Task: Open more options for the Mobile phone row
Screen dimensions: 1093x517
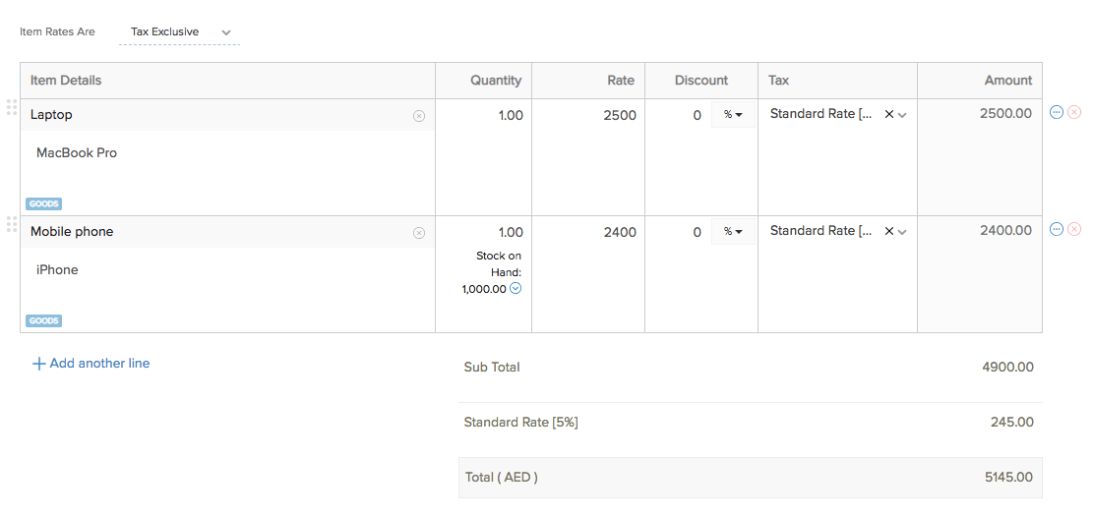Action: click(1057, 229)
